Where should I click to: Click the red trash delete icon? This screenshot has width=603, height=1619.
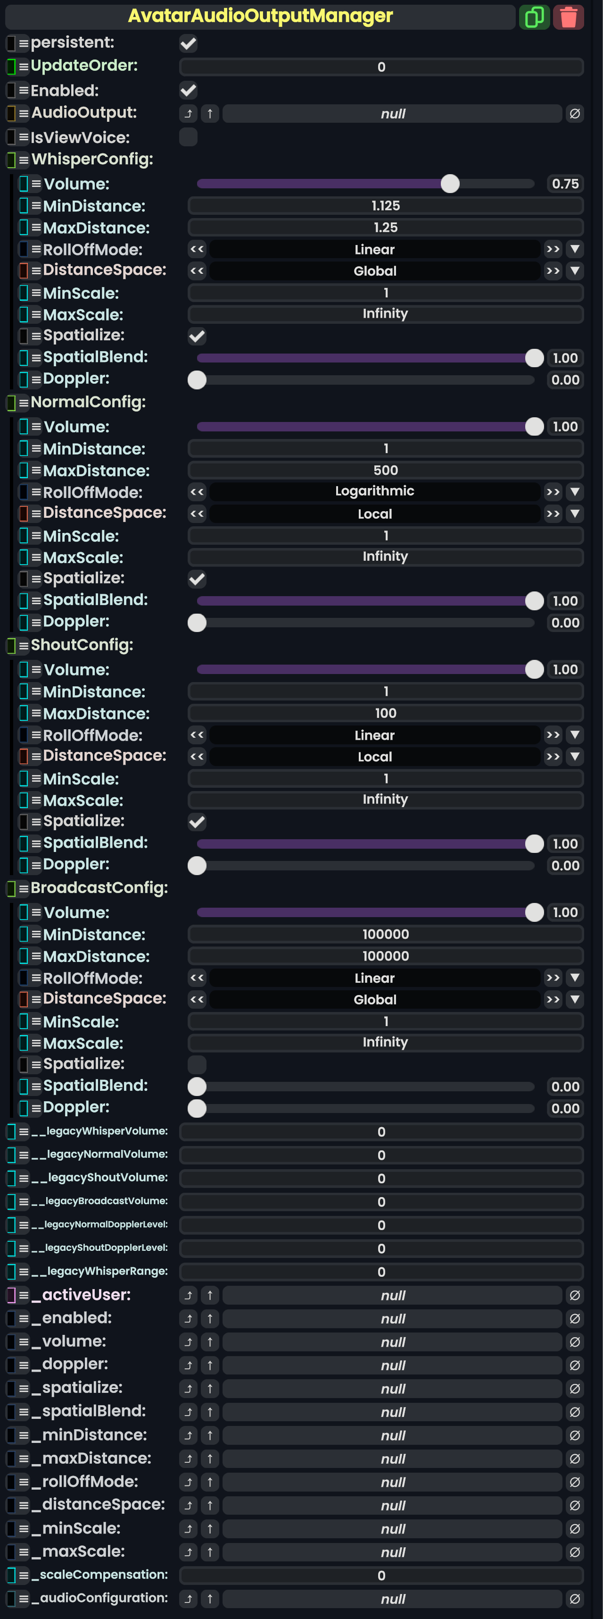point(569,17)
